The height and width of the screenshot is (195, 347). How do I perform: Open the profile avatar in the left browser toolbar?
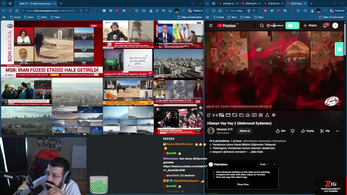point(177,11)
